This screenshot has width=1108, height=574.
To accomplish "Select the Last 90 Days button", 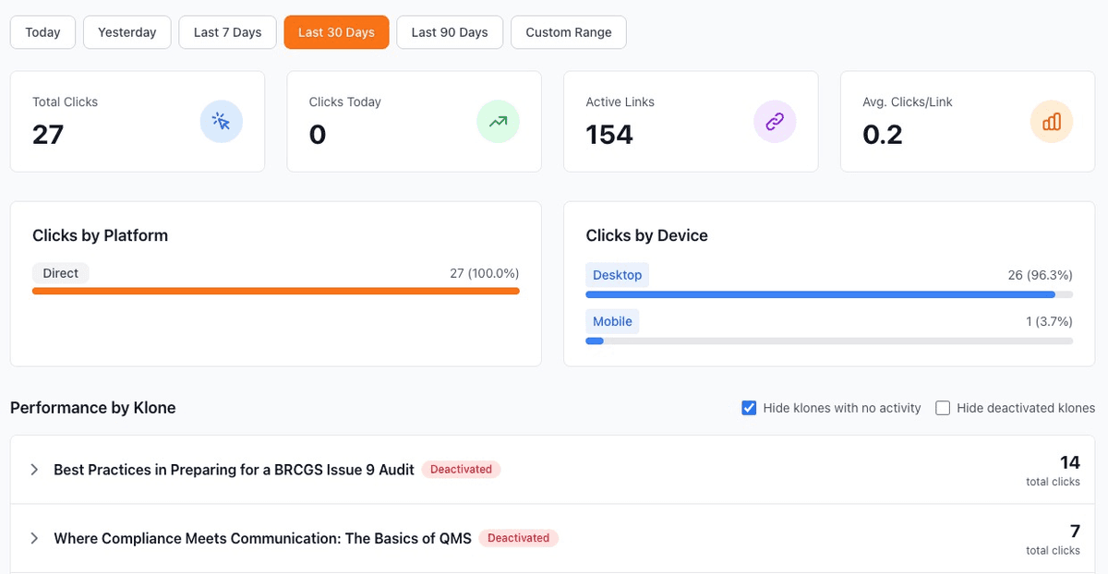I will 450,31.
